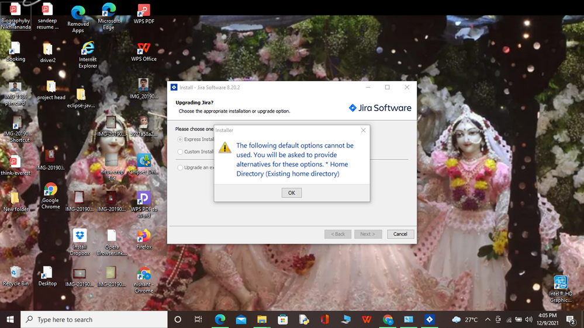This screenshot has width=584, height=328.
Task: Open Microsoft Store from the taskbar
Action: (x=283, y=319)
